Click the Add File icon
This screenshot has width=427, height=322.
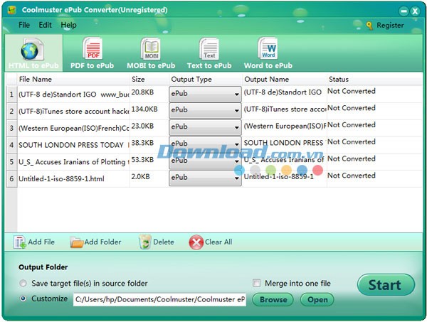(x=20, y=242)
